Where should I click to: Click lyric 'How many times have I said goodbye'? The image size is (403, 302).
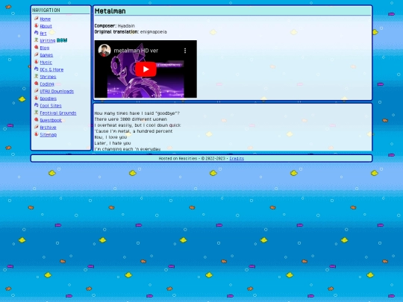tap(137, 113)
